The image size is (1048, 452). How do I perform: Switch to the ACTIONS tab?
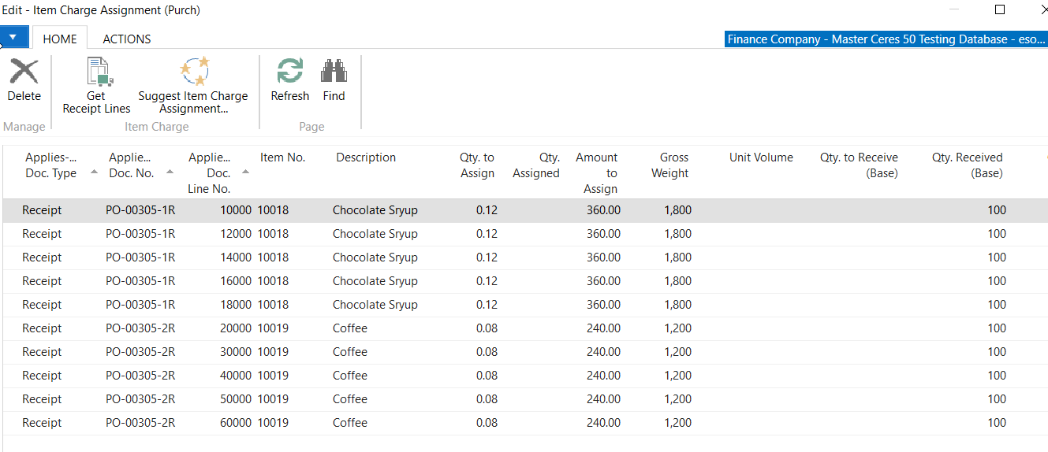coord(126,39)
